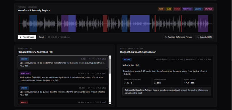Select the large blue region in the waveform's center
Viewport: 232px width, 110px height.
(140, 24)
